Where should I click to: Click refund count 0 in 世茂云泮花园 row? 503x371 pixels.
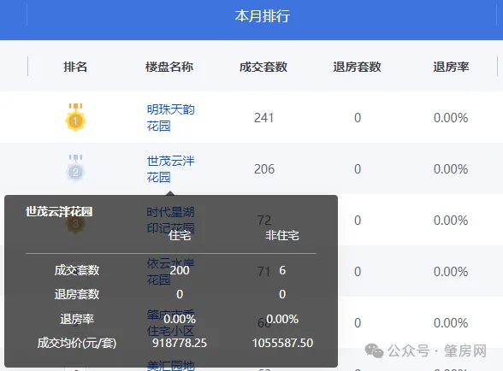(358, 169)
